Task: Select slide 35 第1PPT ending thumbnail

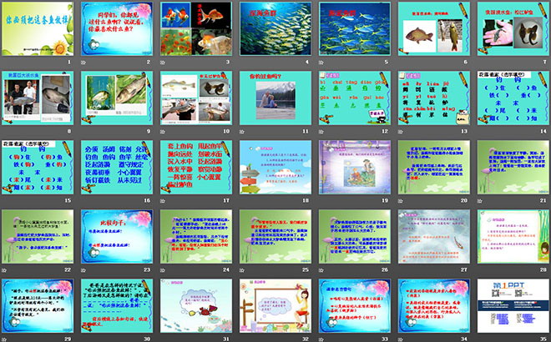Action: 513,306
